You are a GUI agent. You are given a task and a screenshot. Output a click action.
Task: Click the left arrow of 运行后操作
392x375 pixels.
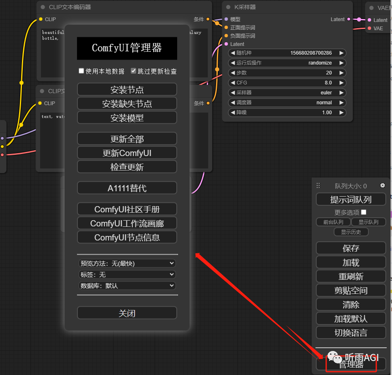pyautogui.click(x=233, y=63)
